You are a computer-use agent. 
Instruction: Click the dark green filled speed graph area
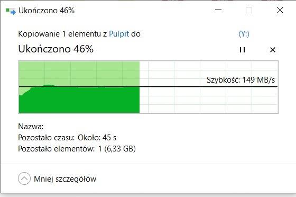pos(79,100)
